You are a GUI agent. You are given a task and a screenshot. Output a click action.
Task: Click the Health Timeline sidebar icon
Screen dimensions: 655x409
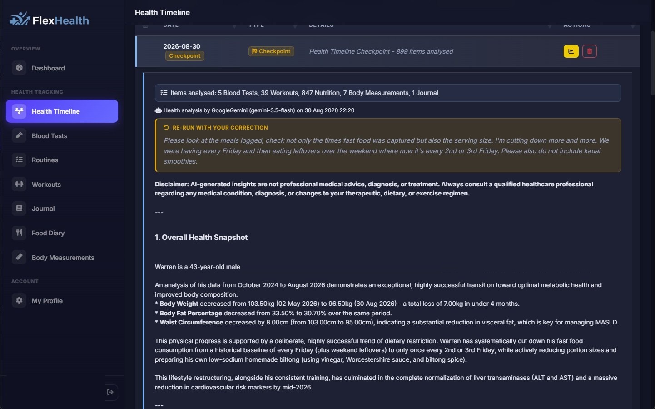click(x=19, y=111)
